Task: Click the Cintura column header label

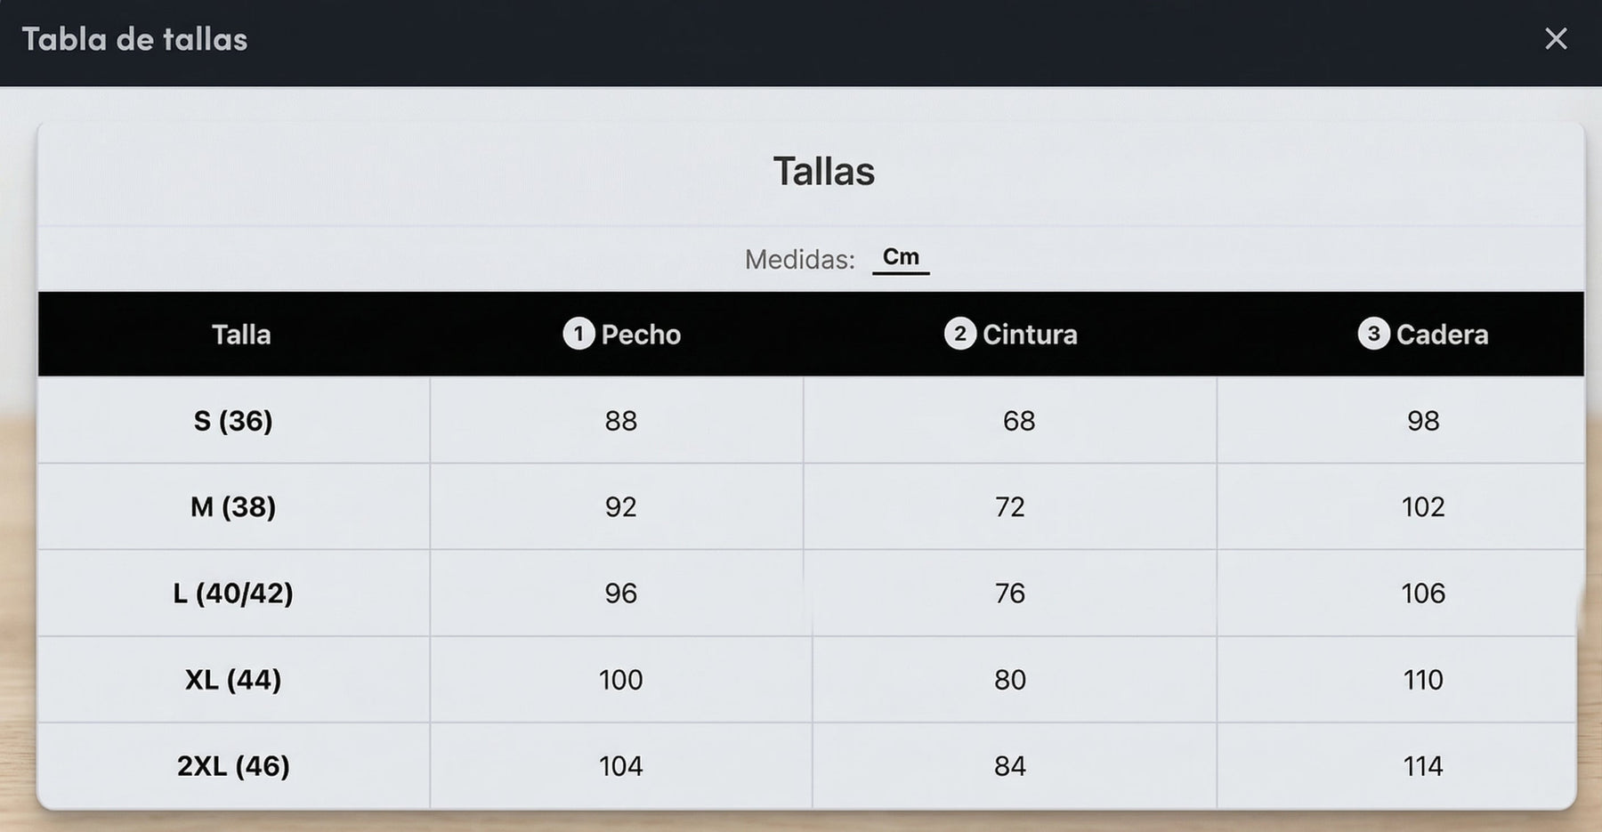Action: click(1030, 335)
